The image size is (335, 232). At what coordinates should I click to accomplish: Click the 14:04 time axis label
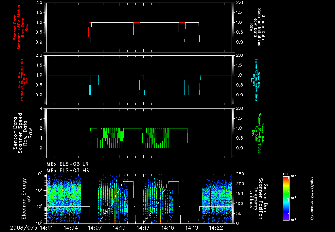click(71, 228)
